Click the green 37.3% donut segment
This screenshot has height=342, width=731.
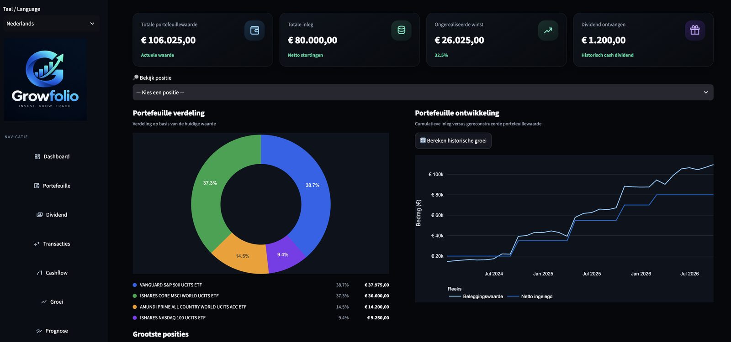[x=210, y=183]
